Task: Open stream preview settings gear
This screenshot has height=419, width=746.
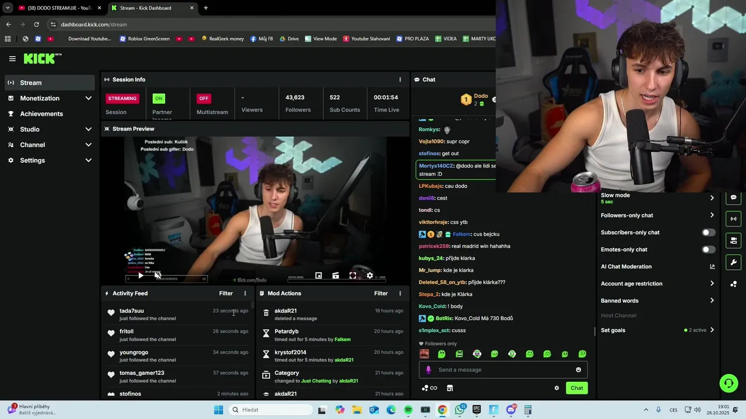Action: pyautogui.click(x=370, y=276)
